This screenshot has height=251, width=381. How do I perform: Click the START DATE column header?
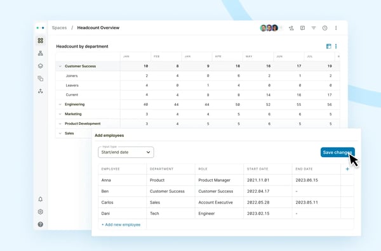[258, 169]
